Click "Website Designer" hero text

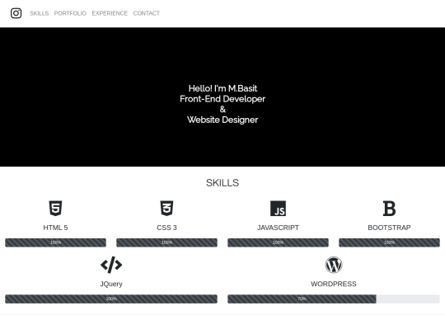222,120
